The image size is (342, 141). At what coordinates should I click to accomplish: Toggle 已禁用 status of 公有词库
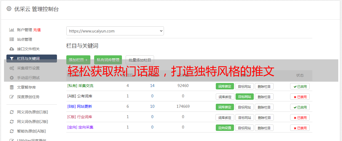point(300,97)
